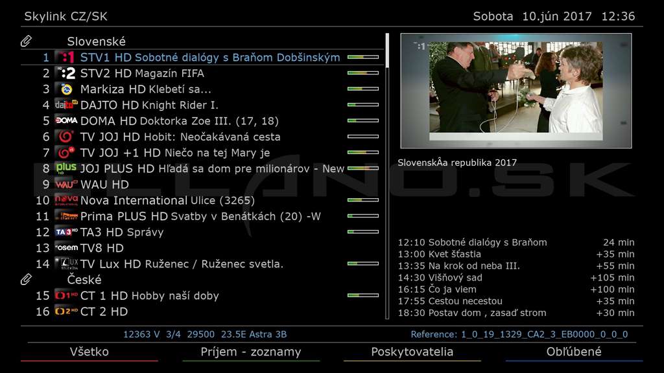Click the CT 1 HD channel logo
664x373 pixels.
66,295
